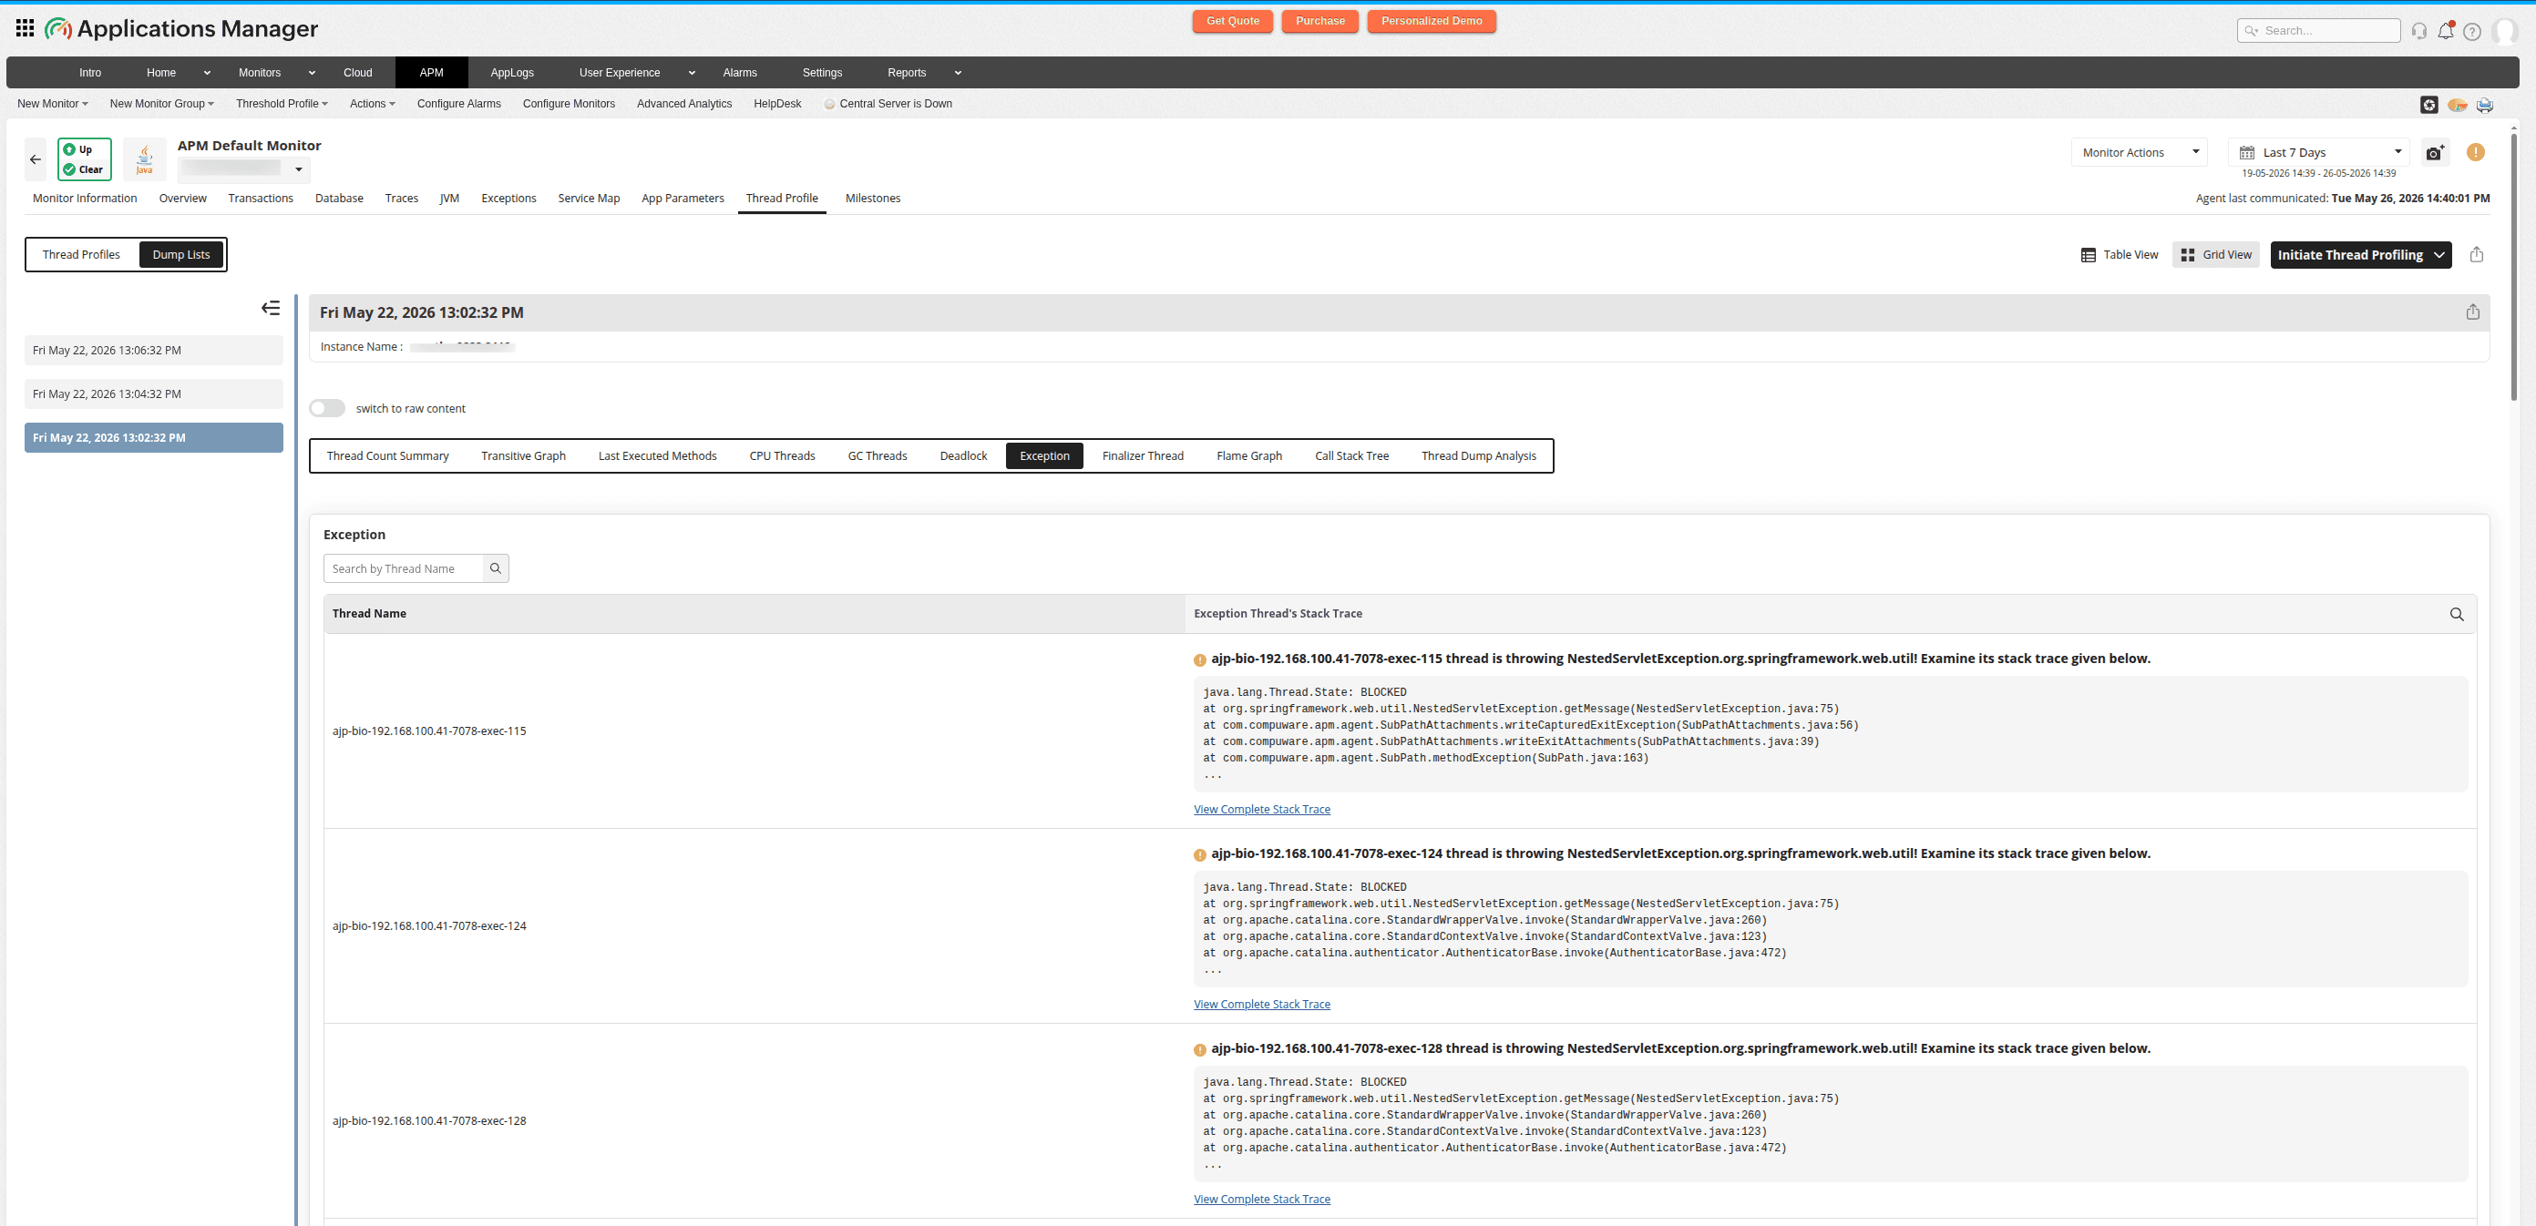This screenshot has width=2536, height=1226.
Task: Switch to Grid View
Action: pyautogui.click(x=2216, y=255)
